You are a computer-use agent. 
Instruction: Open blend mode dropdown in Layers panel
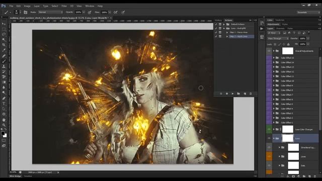[x=278, y=38]
